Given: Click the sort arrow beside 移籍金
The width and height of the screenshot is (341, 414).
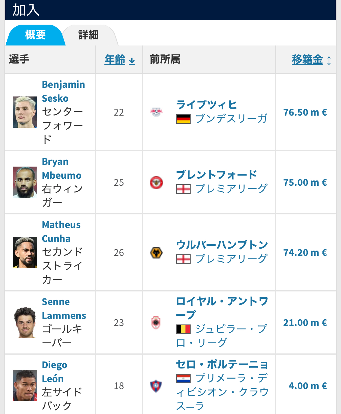Looking at the screenshot, I should tap(329, 60).
